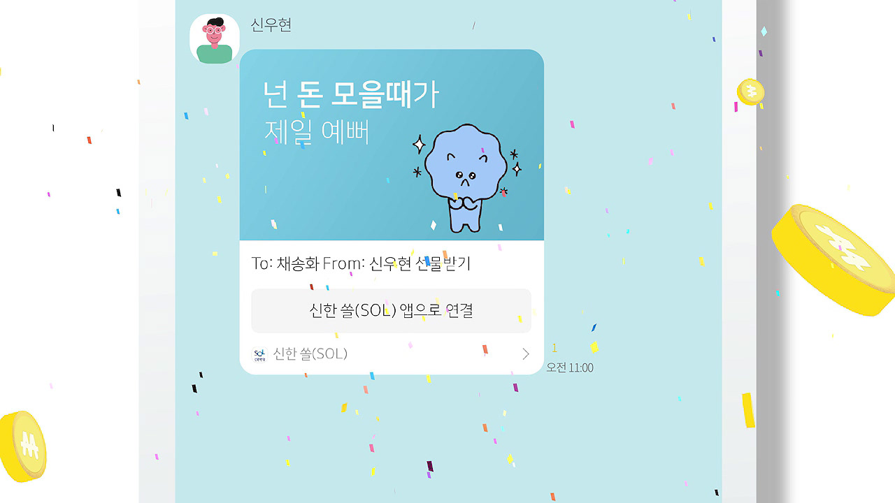Click the large tilted yellow won coin
The image size is (895, 503).
point(833,258)
